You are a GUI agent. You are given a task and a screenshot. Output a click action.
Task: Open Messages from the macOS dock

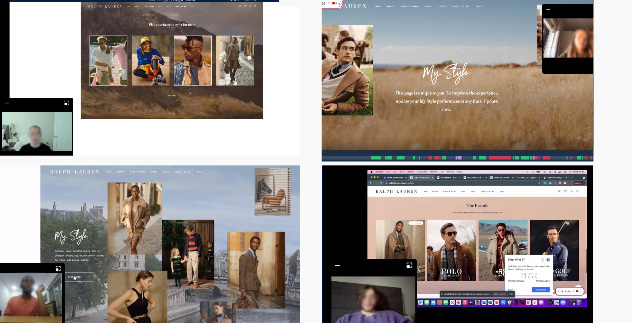coord(427,302)
